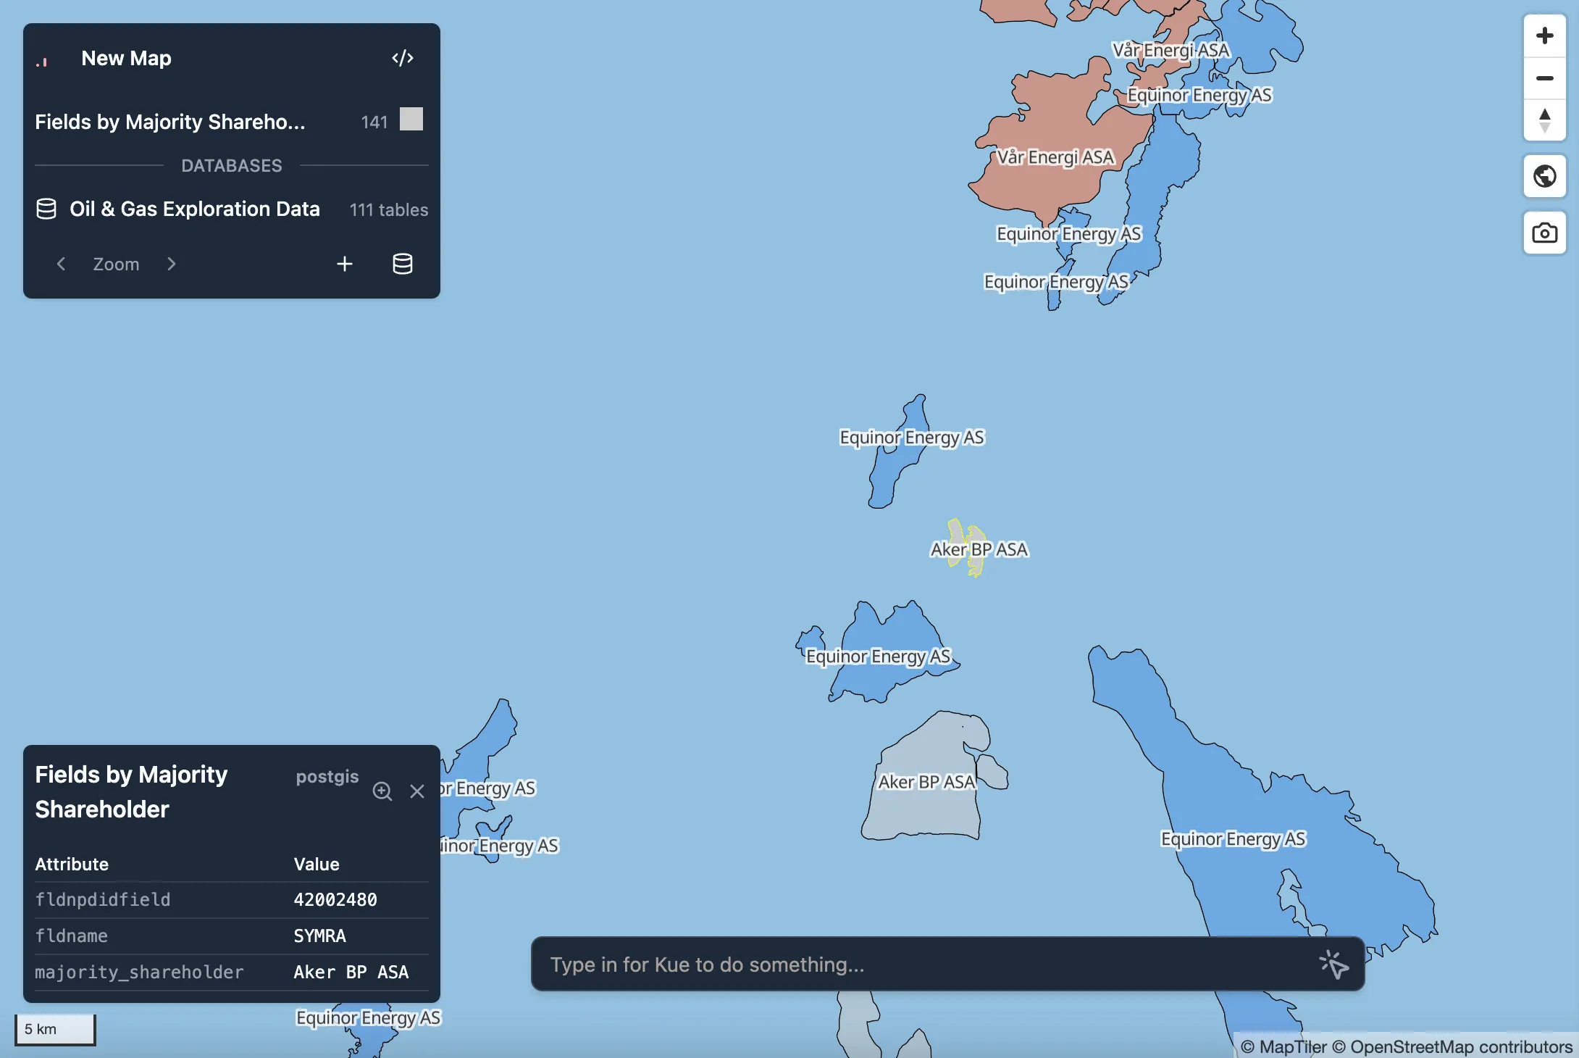Viewport: 1579px width, 1058px height.
Task: Click the Zoom label between the chevrons
Action: (116, 264)
